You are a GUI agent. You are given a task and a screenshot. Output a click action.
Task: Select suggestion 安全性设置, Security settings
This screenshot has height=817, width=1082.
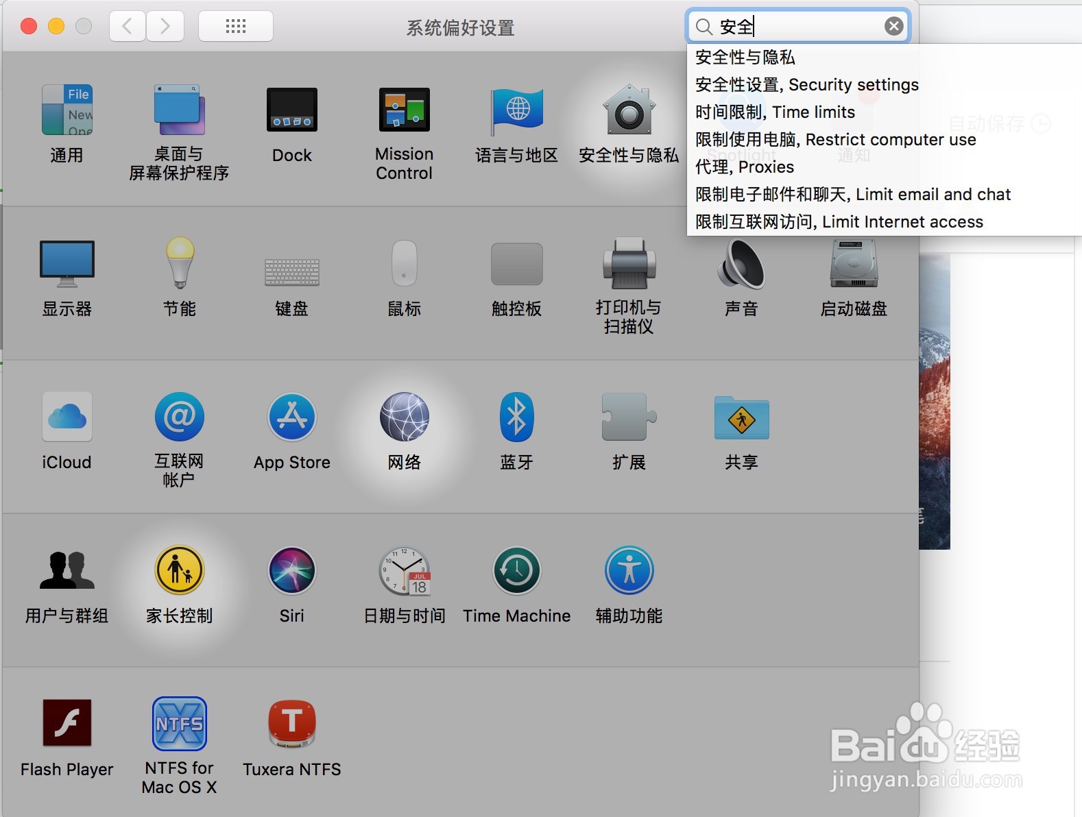885,84
